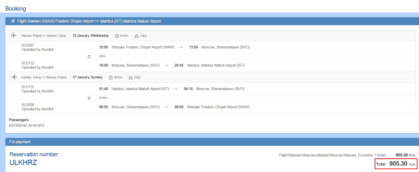The image size is (419, 172).
Task: Click the stops icon on the 13 January row
Action: (x=137, y=36)
